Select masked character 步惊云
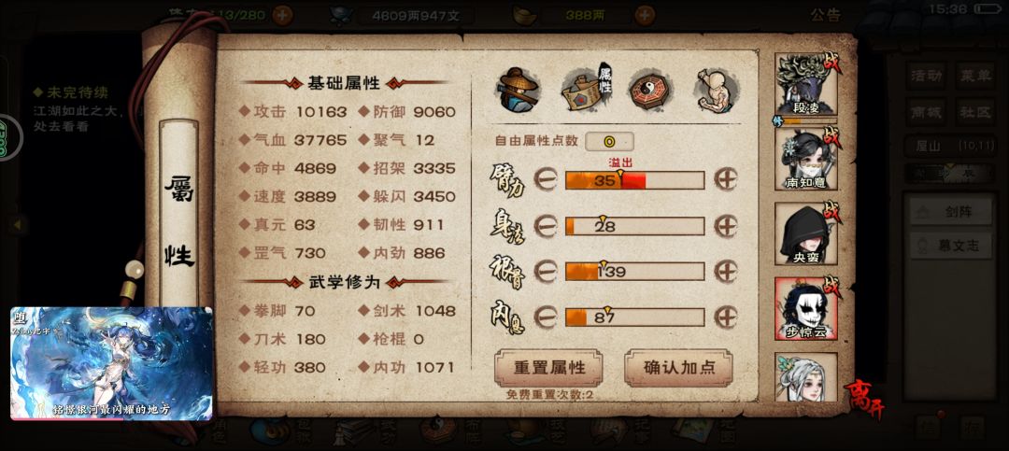The image size is (1009, 451). coord(806,308)
